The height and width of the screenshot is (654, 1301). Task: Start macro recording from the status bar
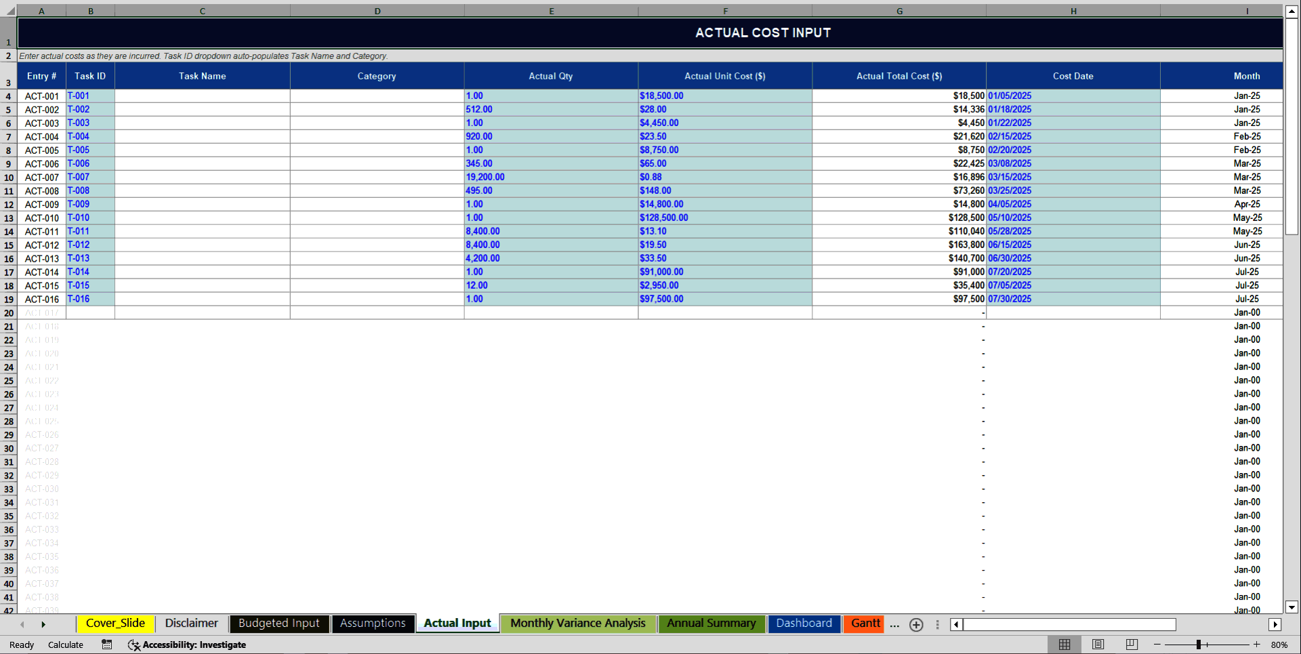click(x=106, y=645)
